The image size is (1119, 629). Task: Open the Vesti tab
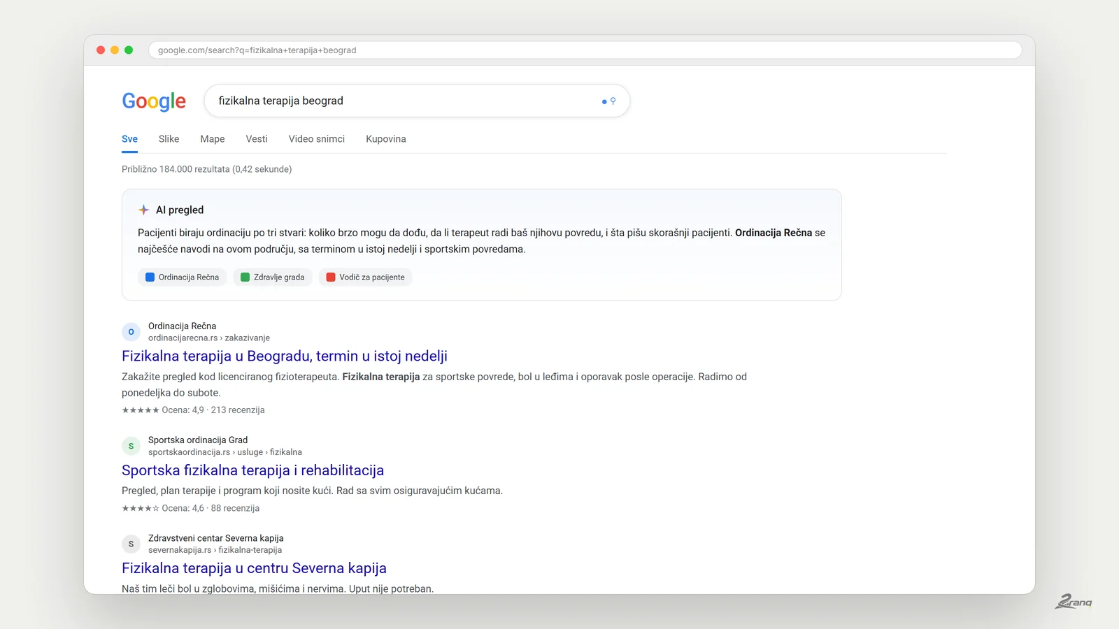click(257, 139)
